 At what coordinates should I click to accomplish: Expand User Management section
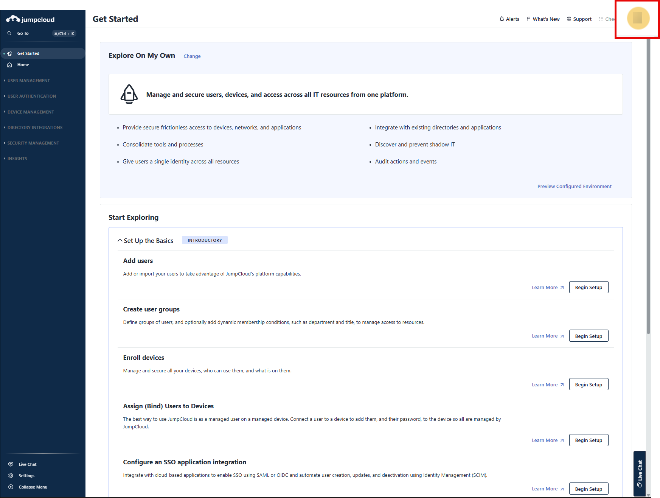tap(29, 81)
